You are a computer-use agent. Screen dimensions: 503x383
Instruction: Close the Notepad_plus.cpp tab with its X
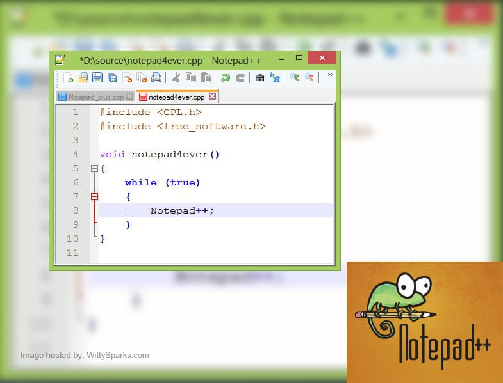coord(129,97)
